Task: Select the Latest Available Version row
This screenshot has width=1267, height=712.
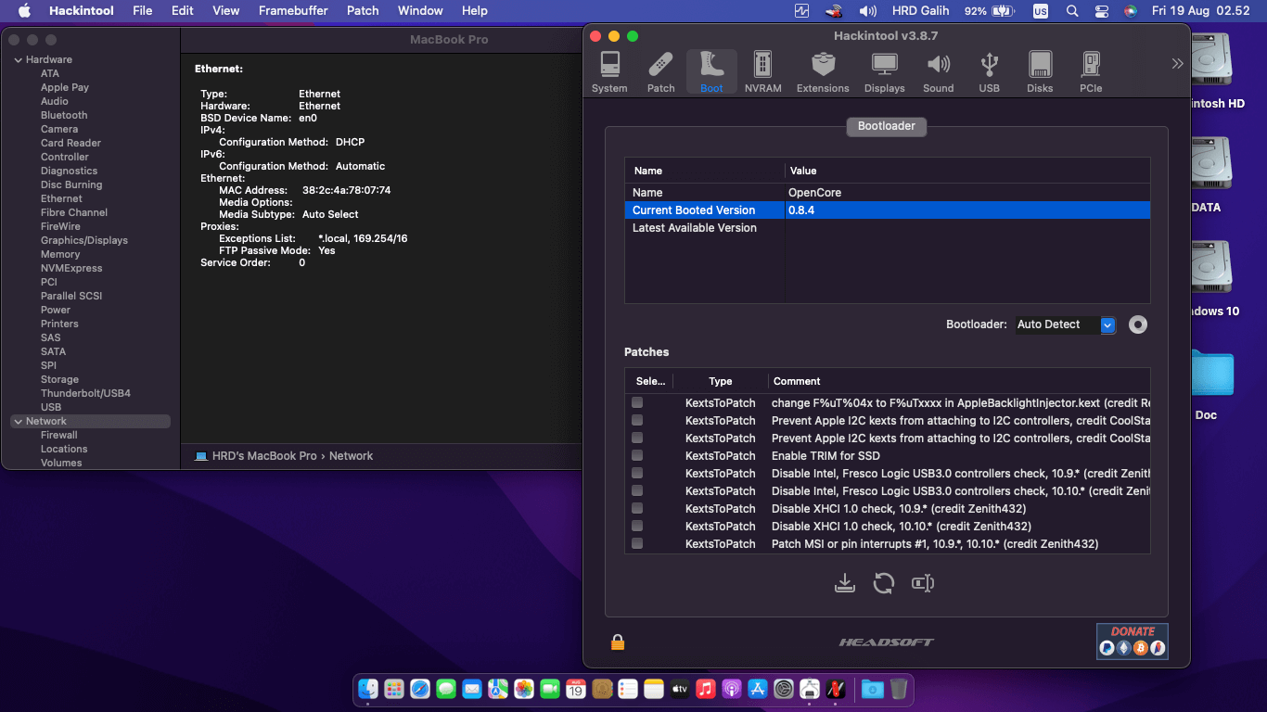Action: pyautogui.click(x=888, y=228)
